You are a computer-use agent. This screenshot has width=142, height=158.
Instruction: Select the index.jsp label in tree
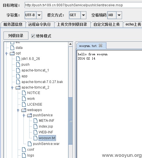click(46, 126)
